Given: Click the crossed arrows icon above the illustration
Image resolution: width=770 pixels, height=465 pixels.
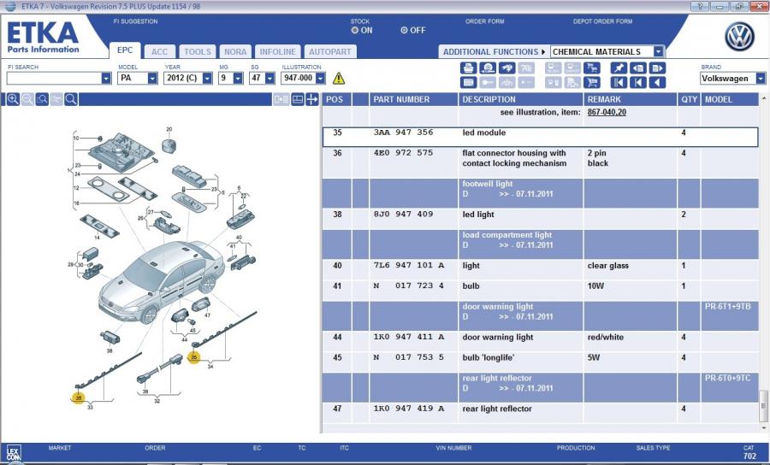Looking at the screenshot, I should click(312, 100).
